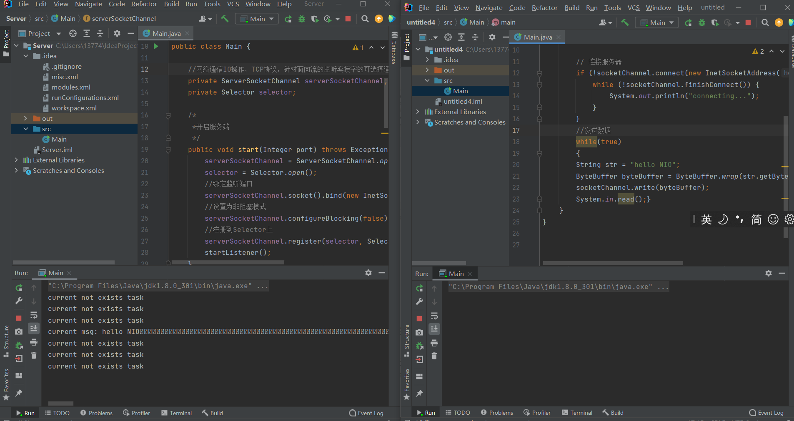Screen dimensions: 794x421
Task: Open Terminal tool window in Server
Action: point(177,413)
